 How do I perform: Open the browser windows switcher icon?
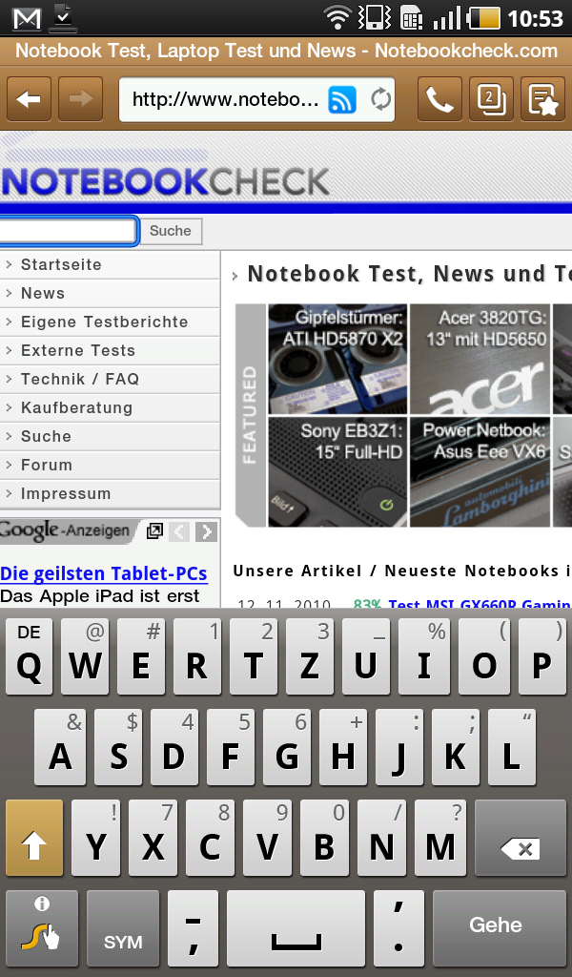tap(491, 98)
